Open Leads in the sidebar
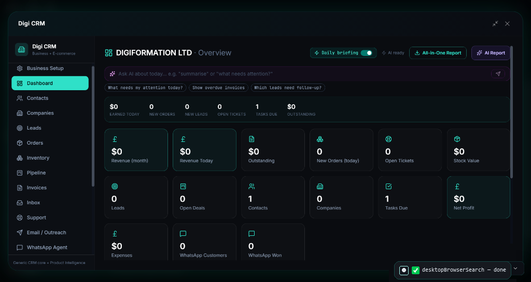531x282 pixels. tap(50, 128)
